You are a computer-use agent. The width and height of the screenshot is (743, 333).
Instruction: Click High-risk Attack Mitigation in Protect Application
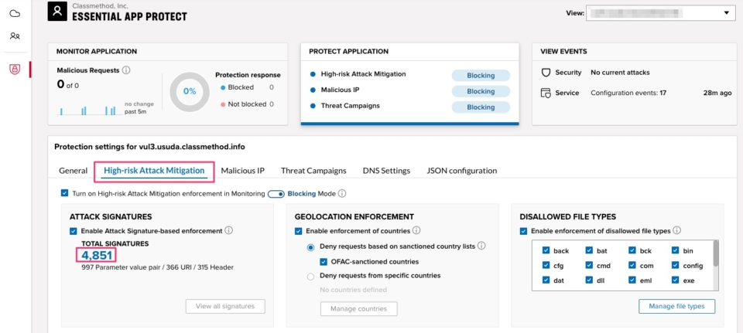[x=363, y=74]
